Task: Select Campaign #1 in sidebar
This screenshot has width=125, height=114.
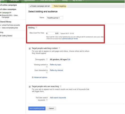Action: [x=6, y=12]
